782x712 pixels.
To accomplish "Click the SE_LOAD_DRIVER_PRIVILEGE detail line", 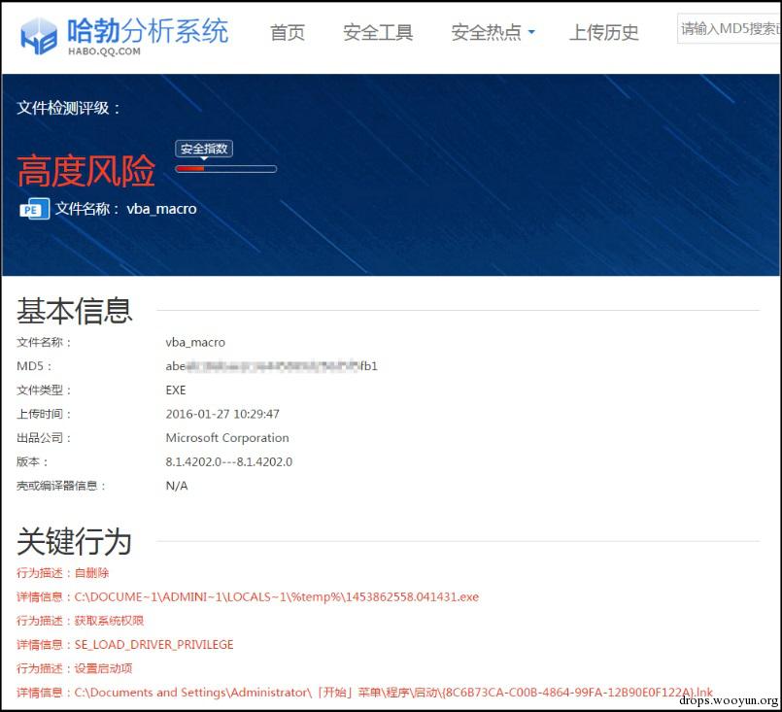I will click(x=153, y=645).
